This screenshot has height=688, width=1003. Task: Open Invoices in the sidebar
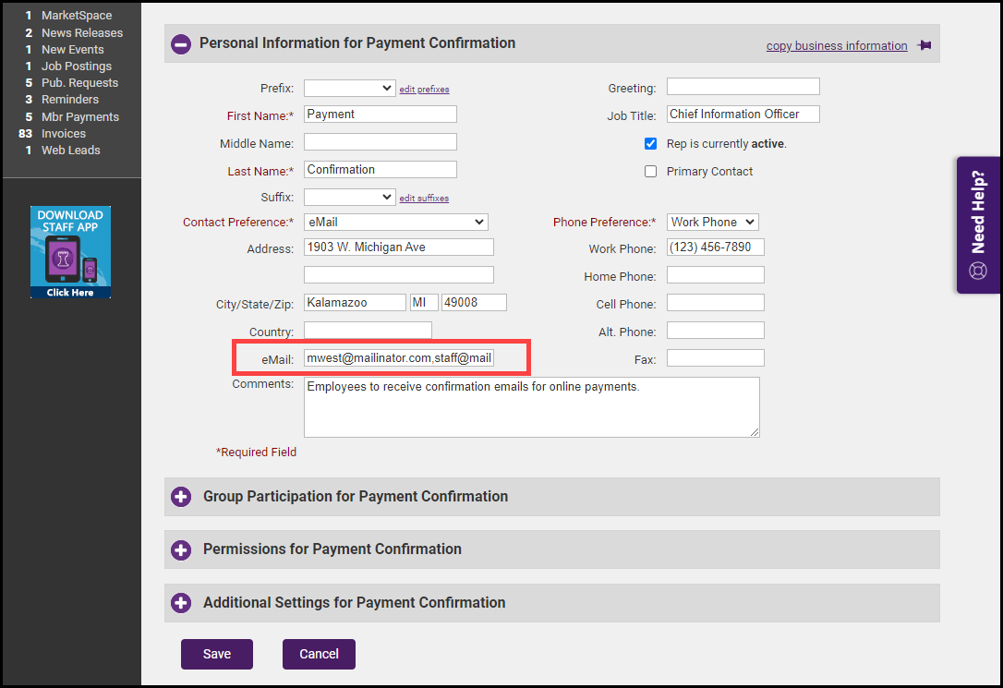[63, 134]
